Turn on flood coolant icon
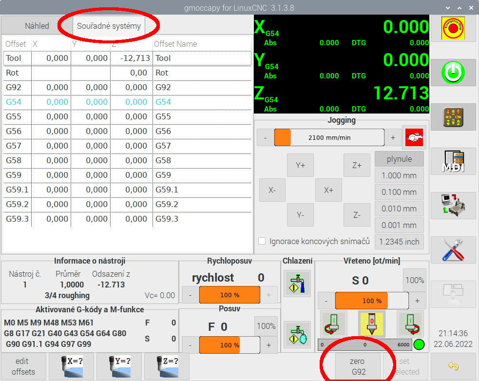 pos(297,284)
